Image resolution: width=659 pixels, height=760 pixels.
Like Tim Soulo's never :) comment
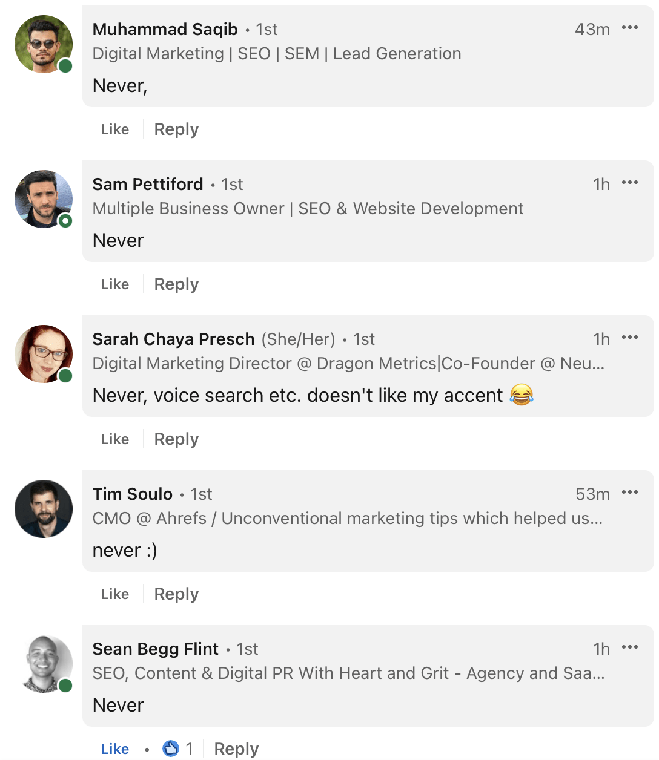(x=114, y=594)
